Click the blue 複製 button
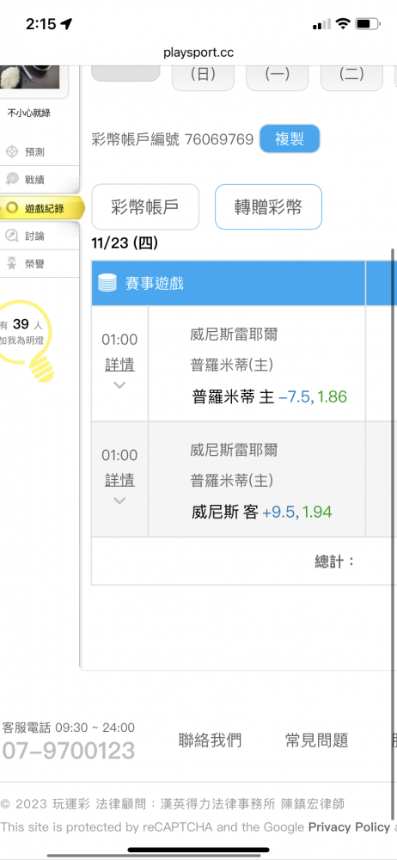 pos(290,138)
